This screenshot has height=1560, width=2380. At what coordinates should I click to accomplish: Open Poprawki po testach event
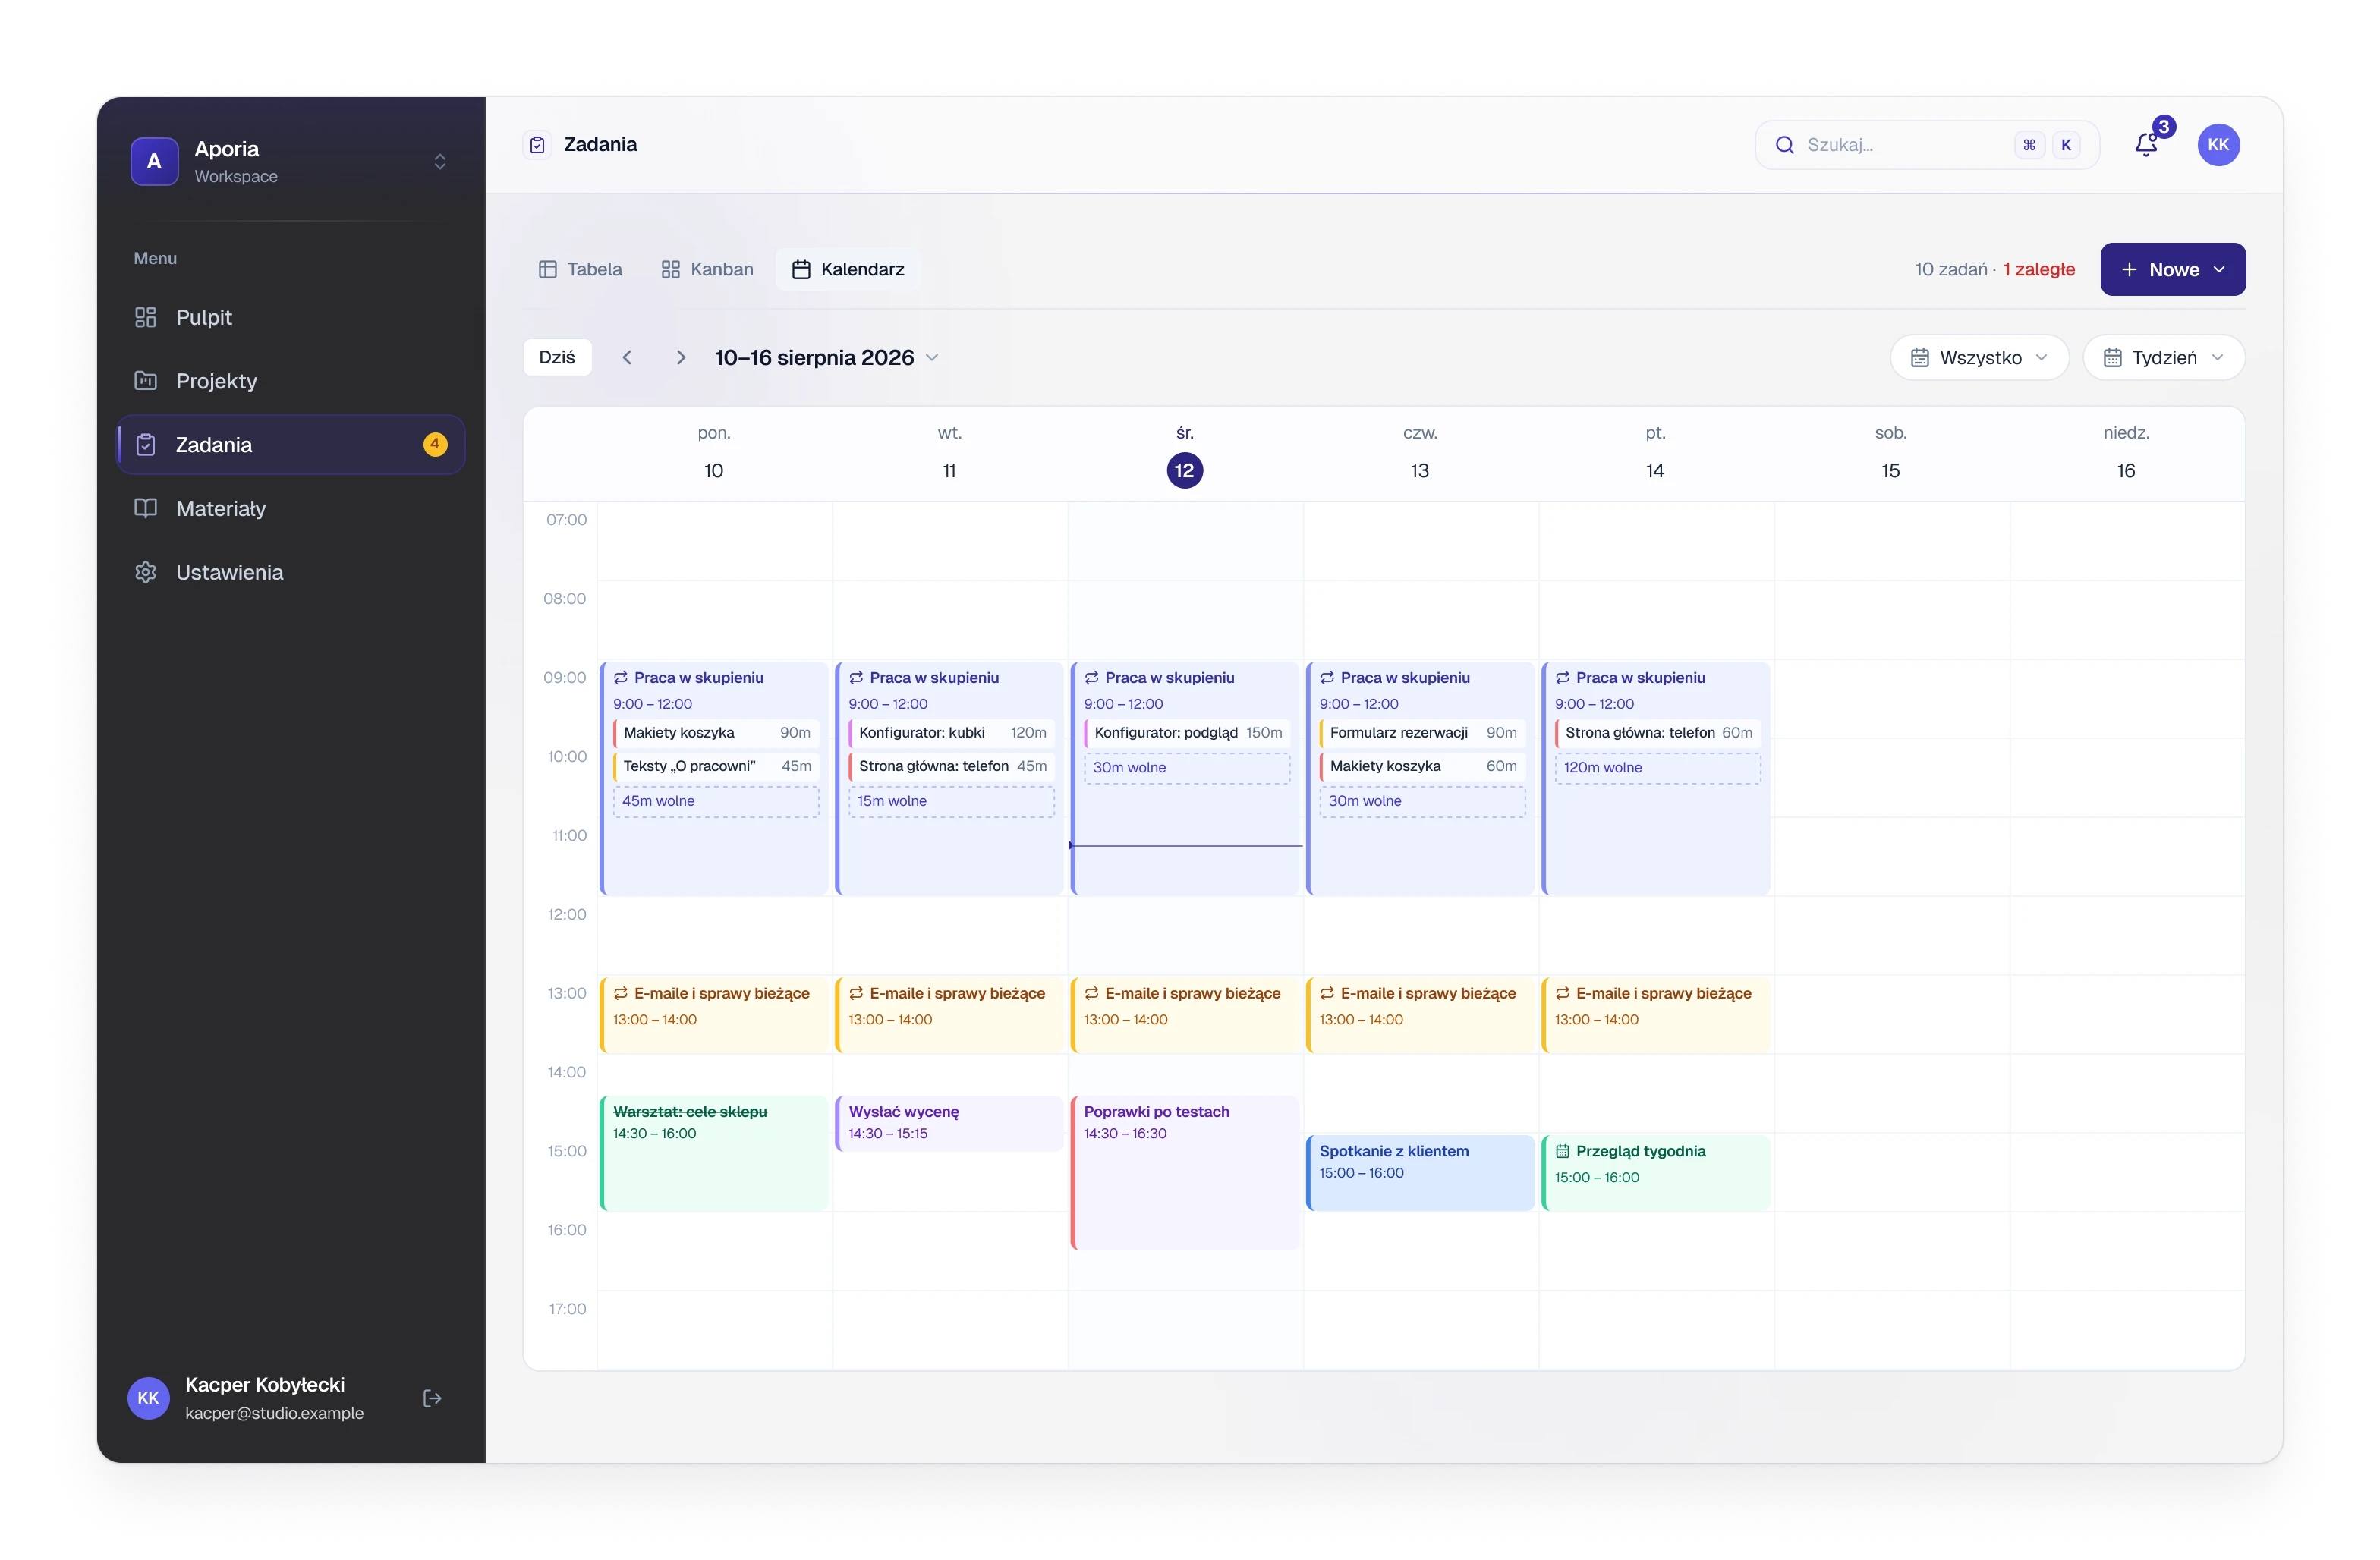coord(1185,1172)
